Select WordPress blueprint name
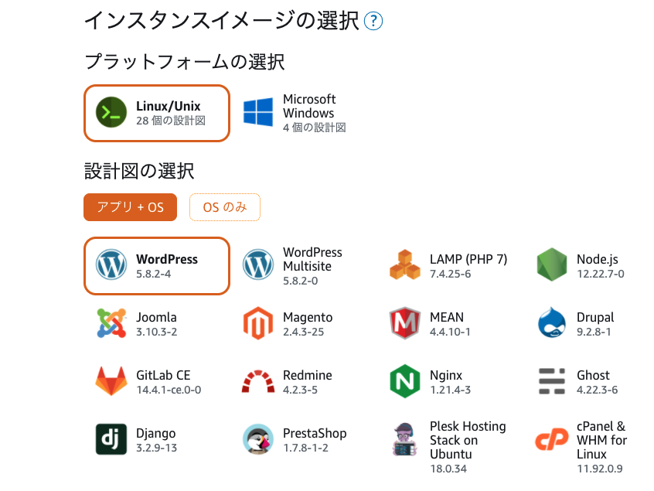 (167, 259)
